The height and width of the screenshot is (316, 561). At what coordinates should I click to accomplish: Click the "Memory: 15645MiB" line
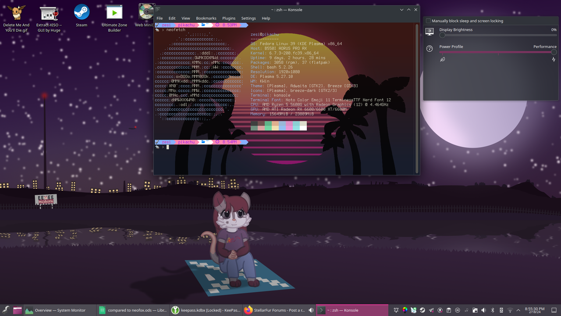pos(282,114)
